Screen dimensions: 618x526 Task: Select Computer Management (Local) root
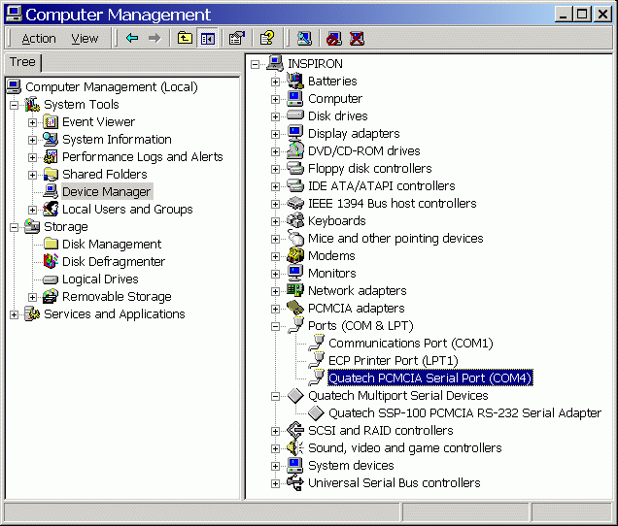click(x=112, y=87)
